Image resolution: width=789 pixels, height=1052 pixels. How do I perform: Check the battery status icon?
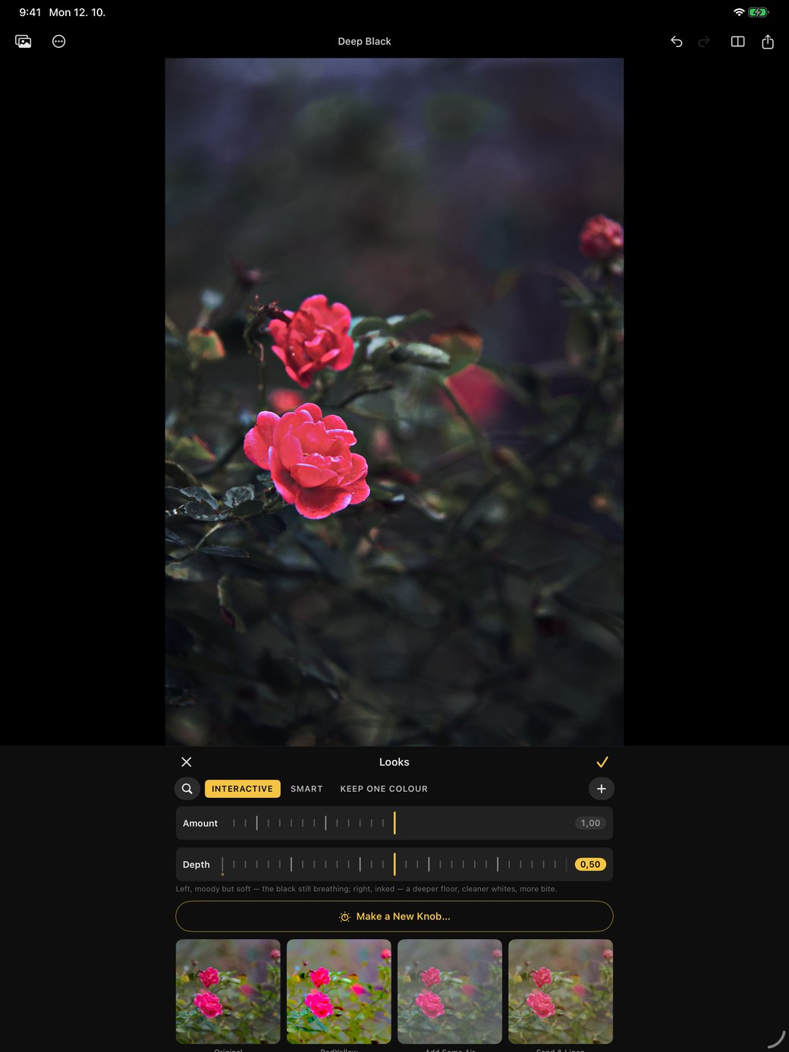759,12
